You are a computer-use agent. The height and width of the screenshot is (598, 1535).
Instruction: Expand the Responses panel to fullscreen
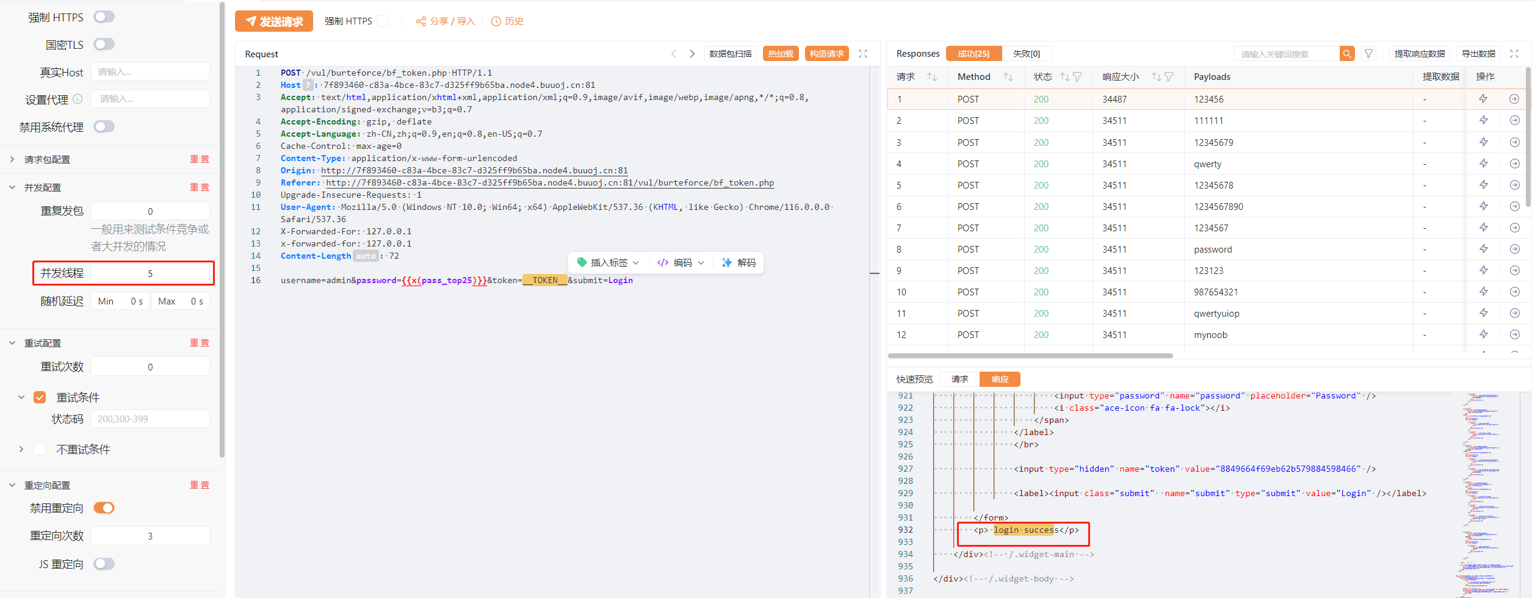tap(1514, 54)
